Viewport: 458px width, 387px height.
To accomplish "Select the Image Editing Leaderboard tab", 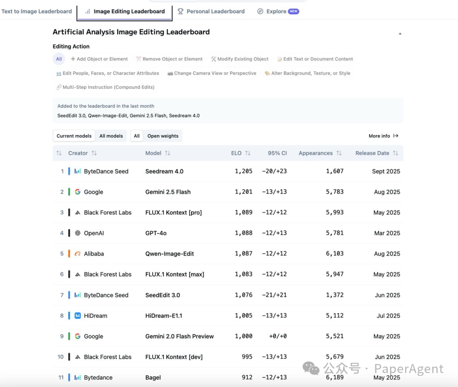I will 125,11.
